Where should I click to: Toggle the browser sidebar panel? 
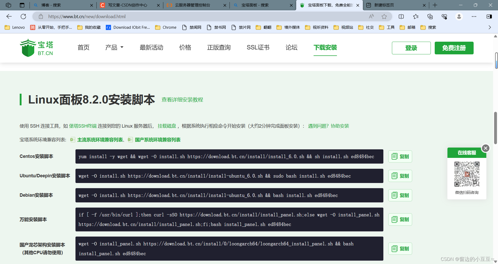click(489, 17)
